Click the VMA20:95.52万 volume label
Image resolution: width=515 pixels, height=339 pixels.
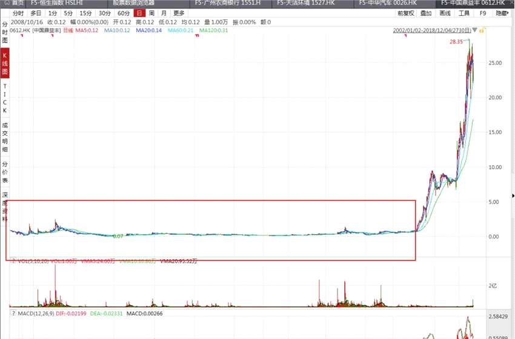point(179,262)
